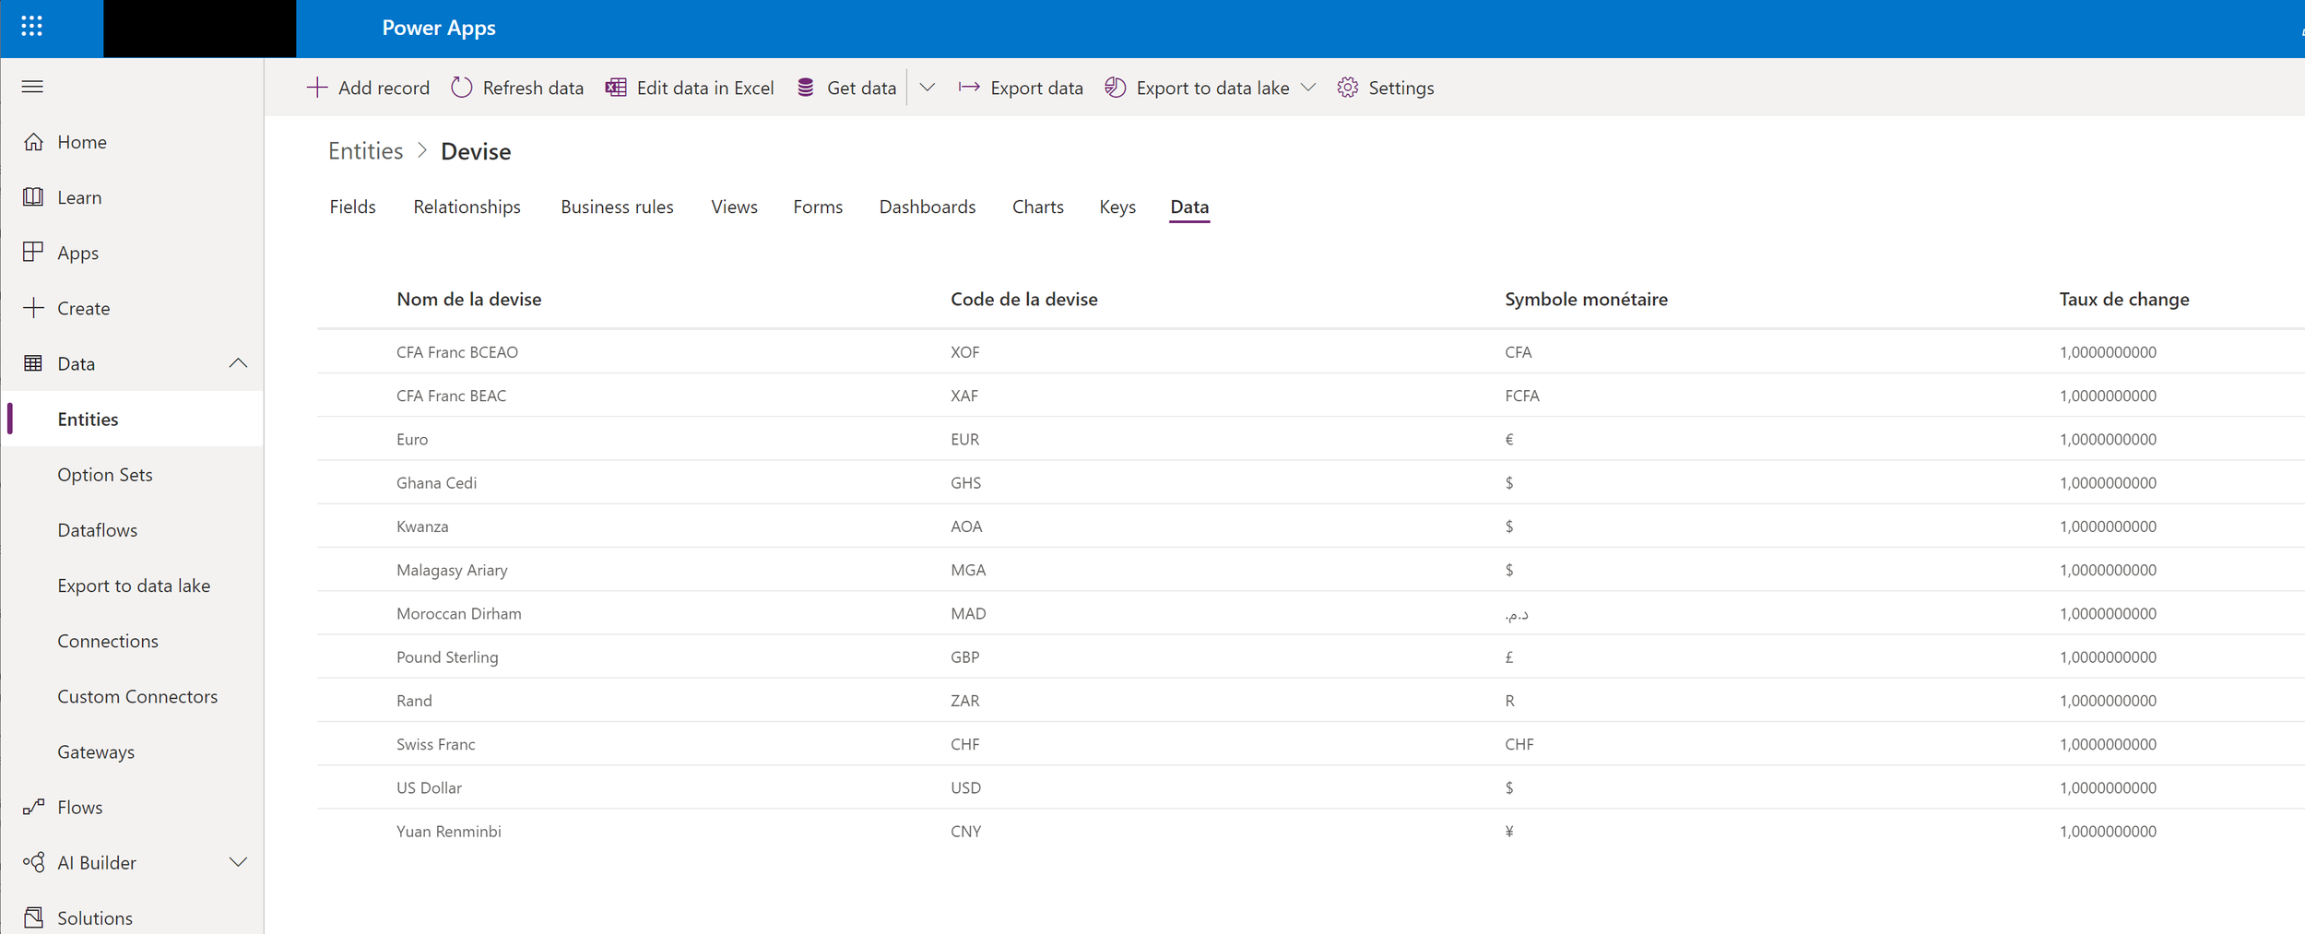Click the Rand record name

414,701
